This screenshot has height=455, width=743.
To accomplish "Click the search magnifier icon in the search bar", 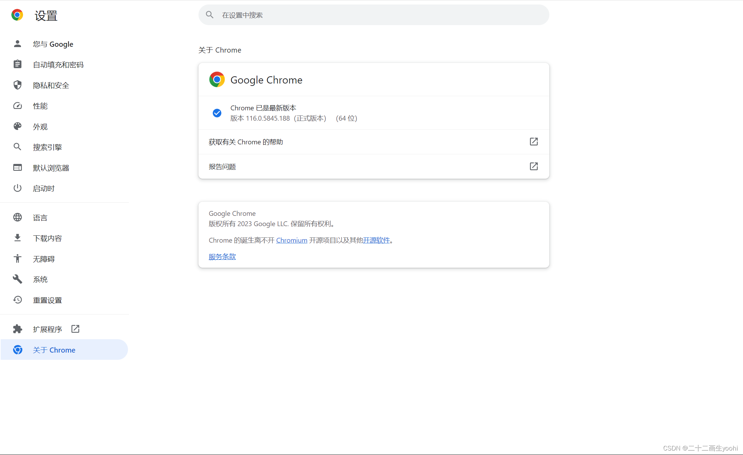I will (x=210, y=15).
